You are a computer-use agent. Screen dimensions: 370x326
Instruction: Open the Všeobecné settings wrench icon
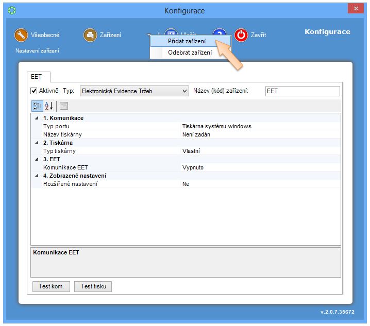(x=21, y=35)
